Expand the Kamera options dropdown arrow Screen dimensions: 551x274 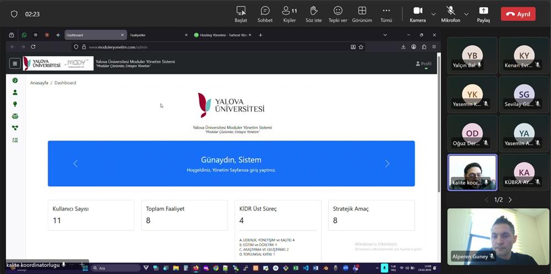pos(433,14)
